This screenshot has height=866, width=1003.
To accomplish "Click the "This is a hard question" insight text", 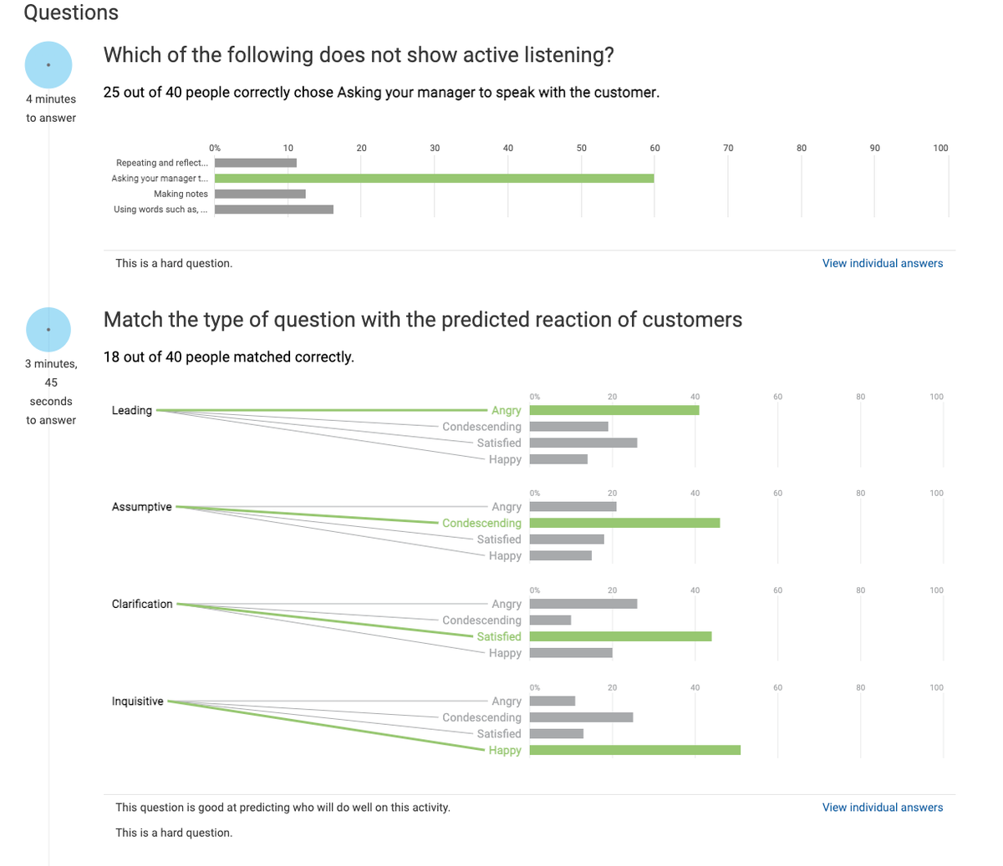I will pyautogui.click(x=174, y=262).
